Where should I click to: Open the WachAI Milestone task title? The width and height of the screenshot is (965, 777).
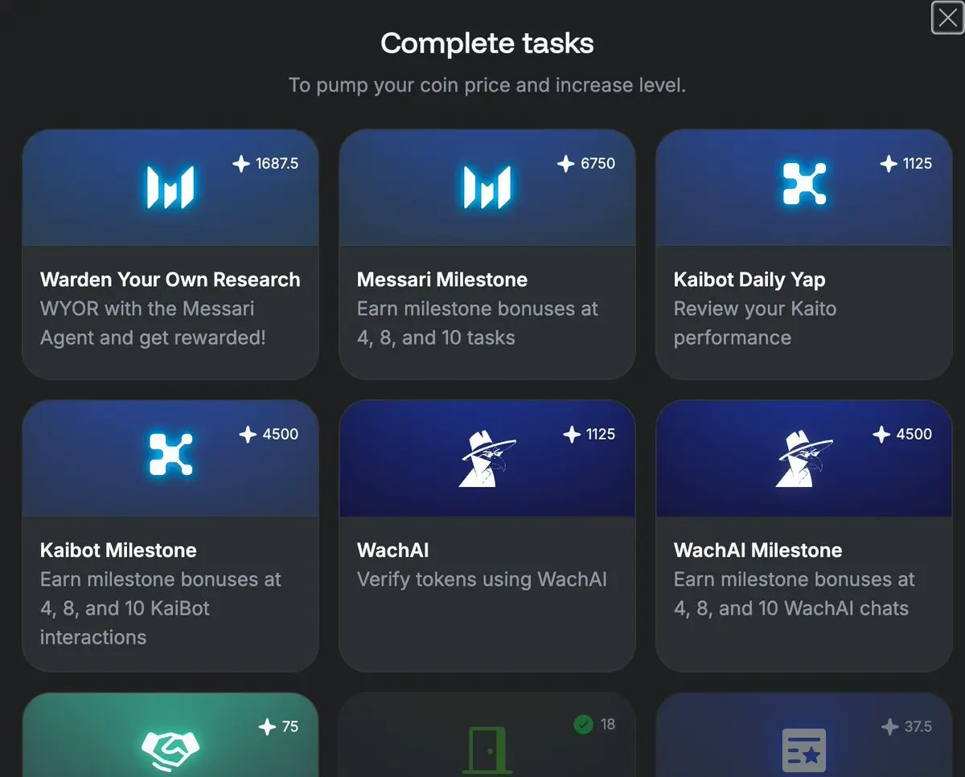click(758, 550)
